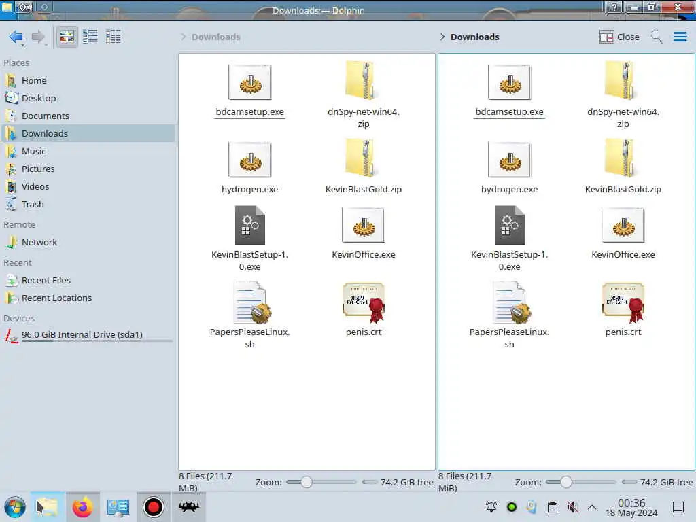Select KevinBlastSetup-1.0.exe icon in left pane
Viewport: 696px width, 522px height.
pos(250,225)
